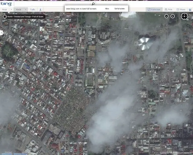Click the globe icon beside the World breadcrumb
This screenshot has height=155, width=193.
(x=5, y=16)
